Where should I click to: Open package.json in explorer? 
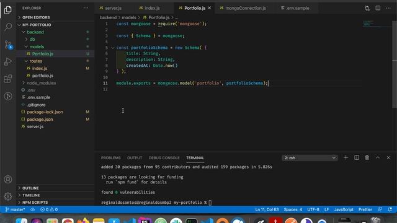point(40,119)
